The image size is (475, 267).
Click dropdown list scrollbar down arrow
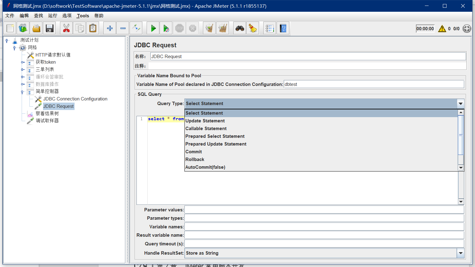(461, 168)
